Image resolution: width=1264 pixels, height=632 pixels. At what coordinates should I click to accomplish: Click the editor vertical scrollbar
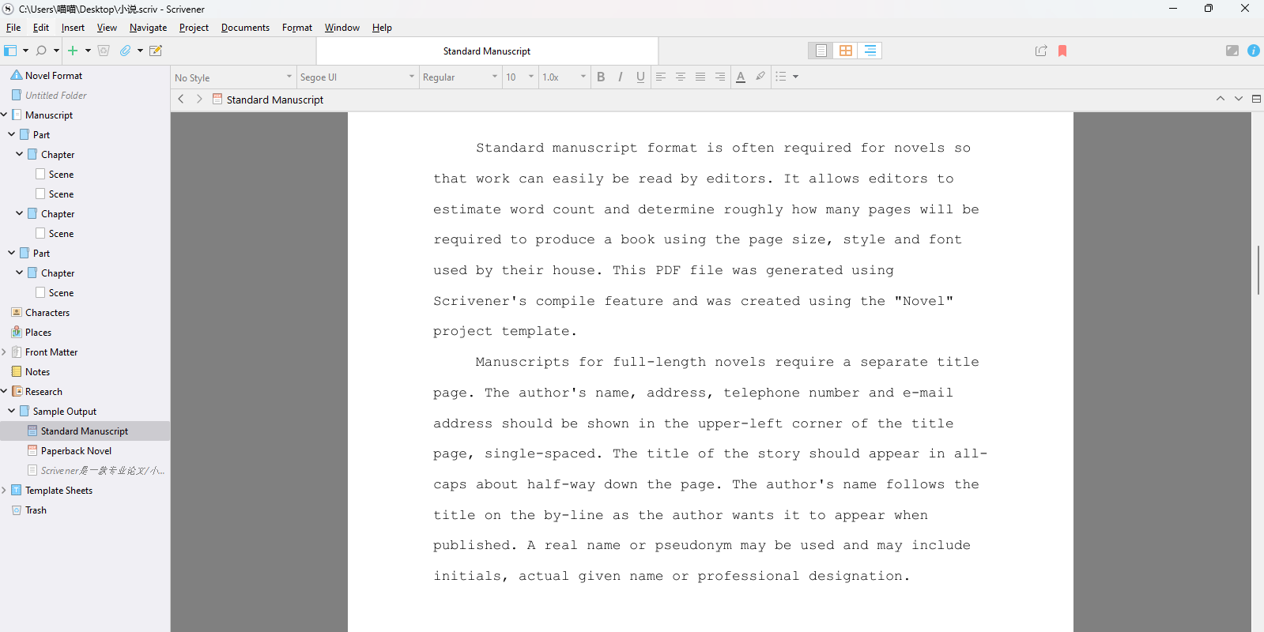point(1258,270)
